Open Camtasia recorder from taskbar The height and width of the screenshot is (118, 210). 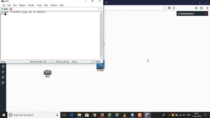(140, 115)
